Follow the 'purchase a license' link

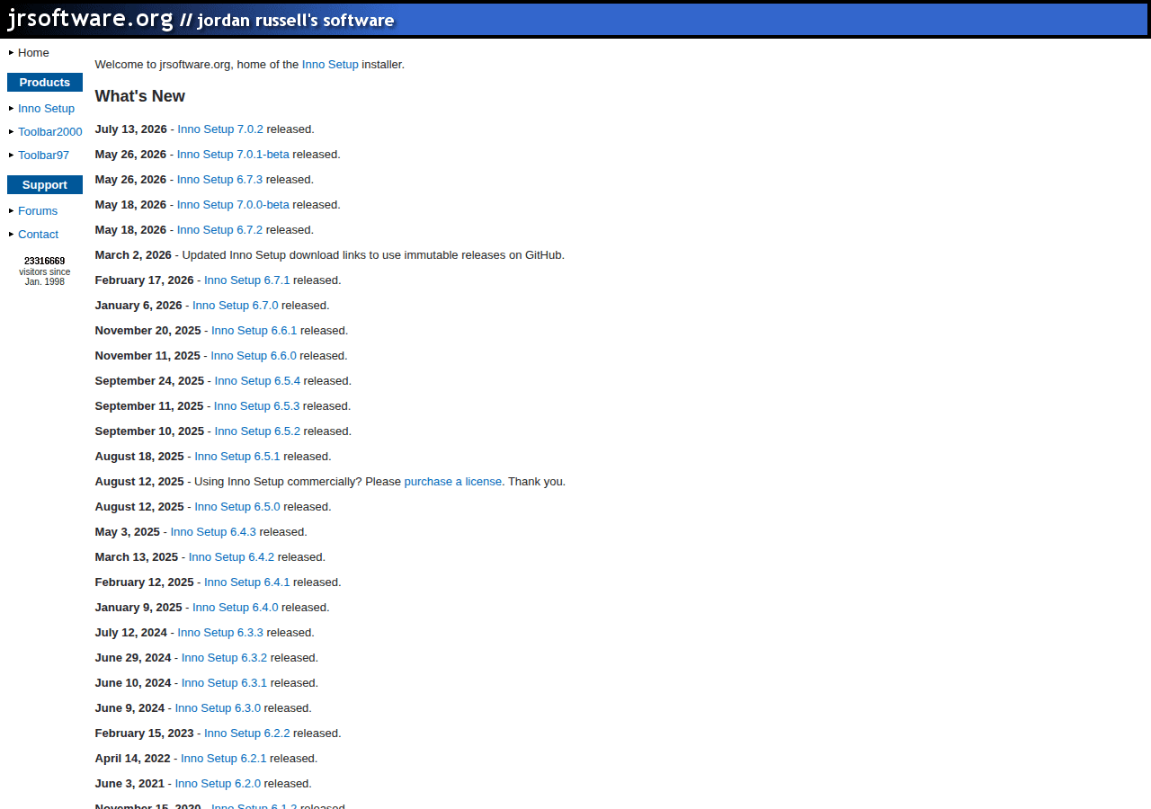[453, 482]
